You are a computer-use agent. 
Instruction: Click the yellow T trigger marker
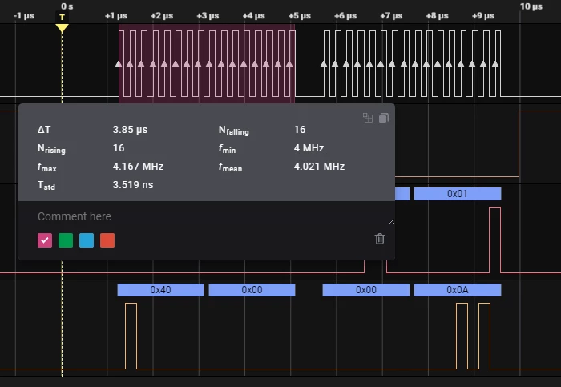click(x=62, y=23)
